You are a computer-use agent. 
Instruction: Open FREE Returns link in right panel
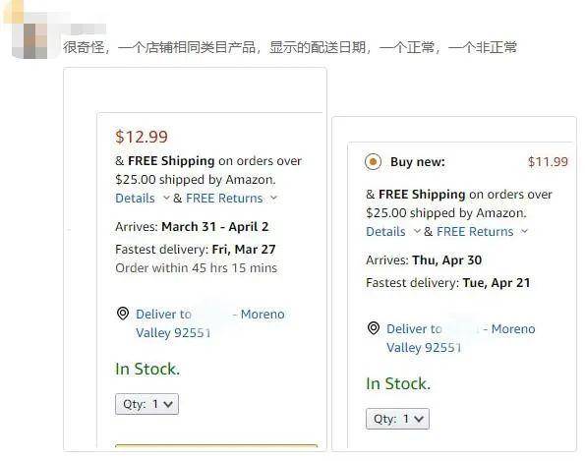(475, 232)
